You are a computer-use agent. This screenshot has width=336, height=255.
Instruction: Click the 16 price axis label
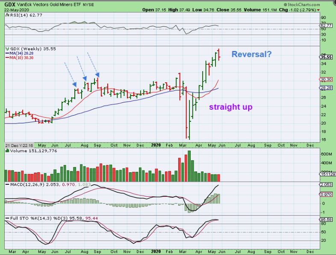click(x=324, y=140)
